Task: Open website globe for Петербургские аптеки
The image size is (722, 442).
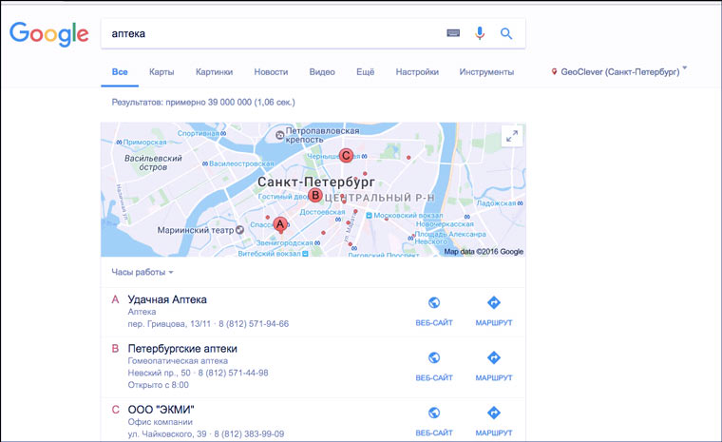Action: click(x=434, y=357)
